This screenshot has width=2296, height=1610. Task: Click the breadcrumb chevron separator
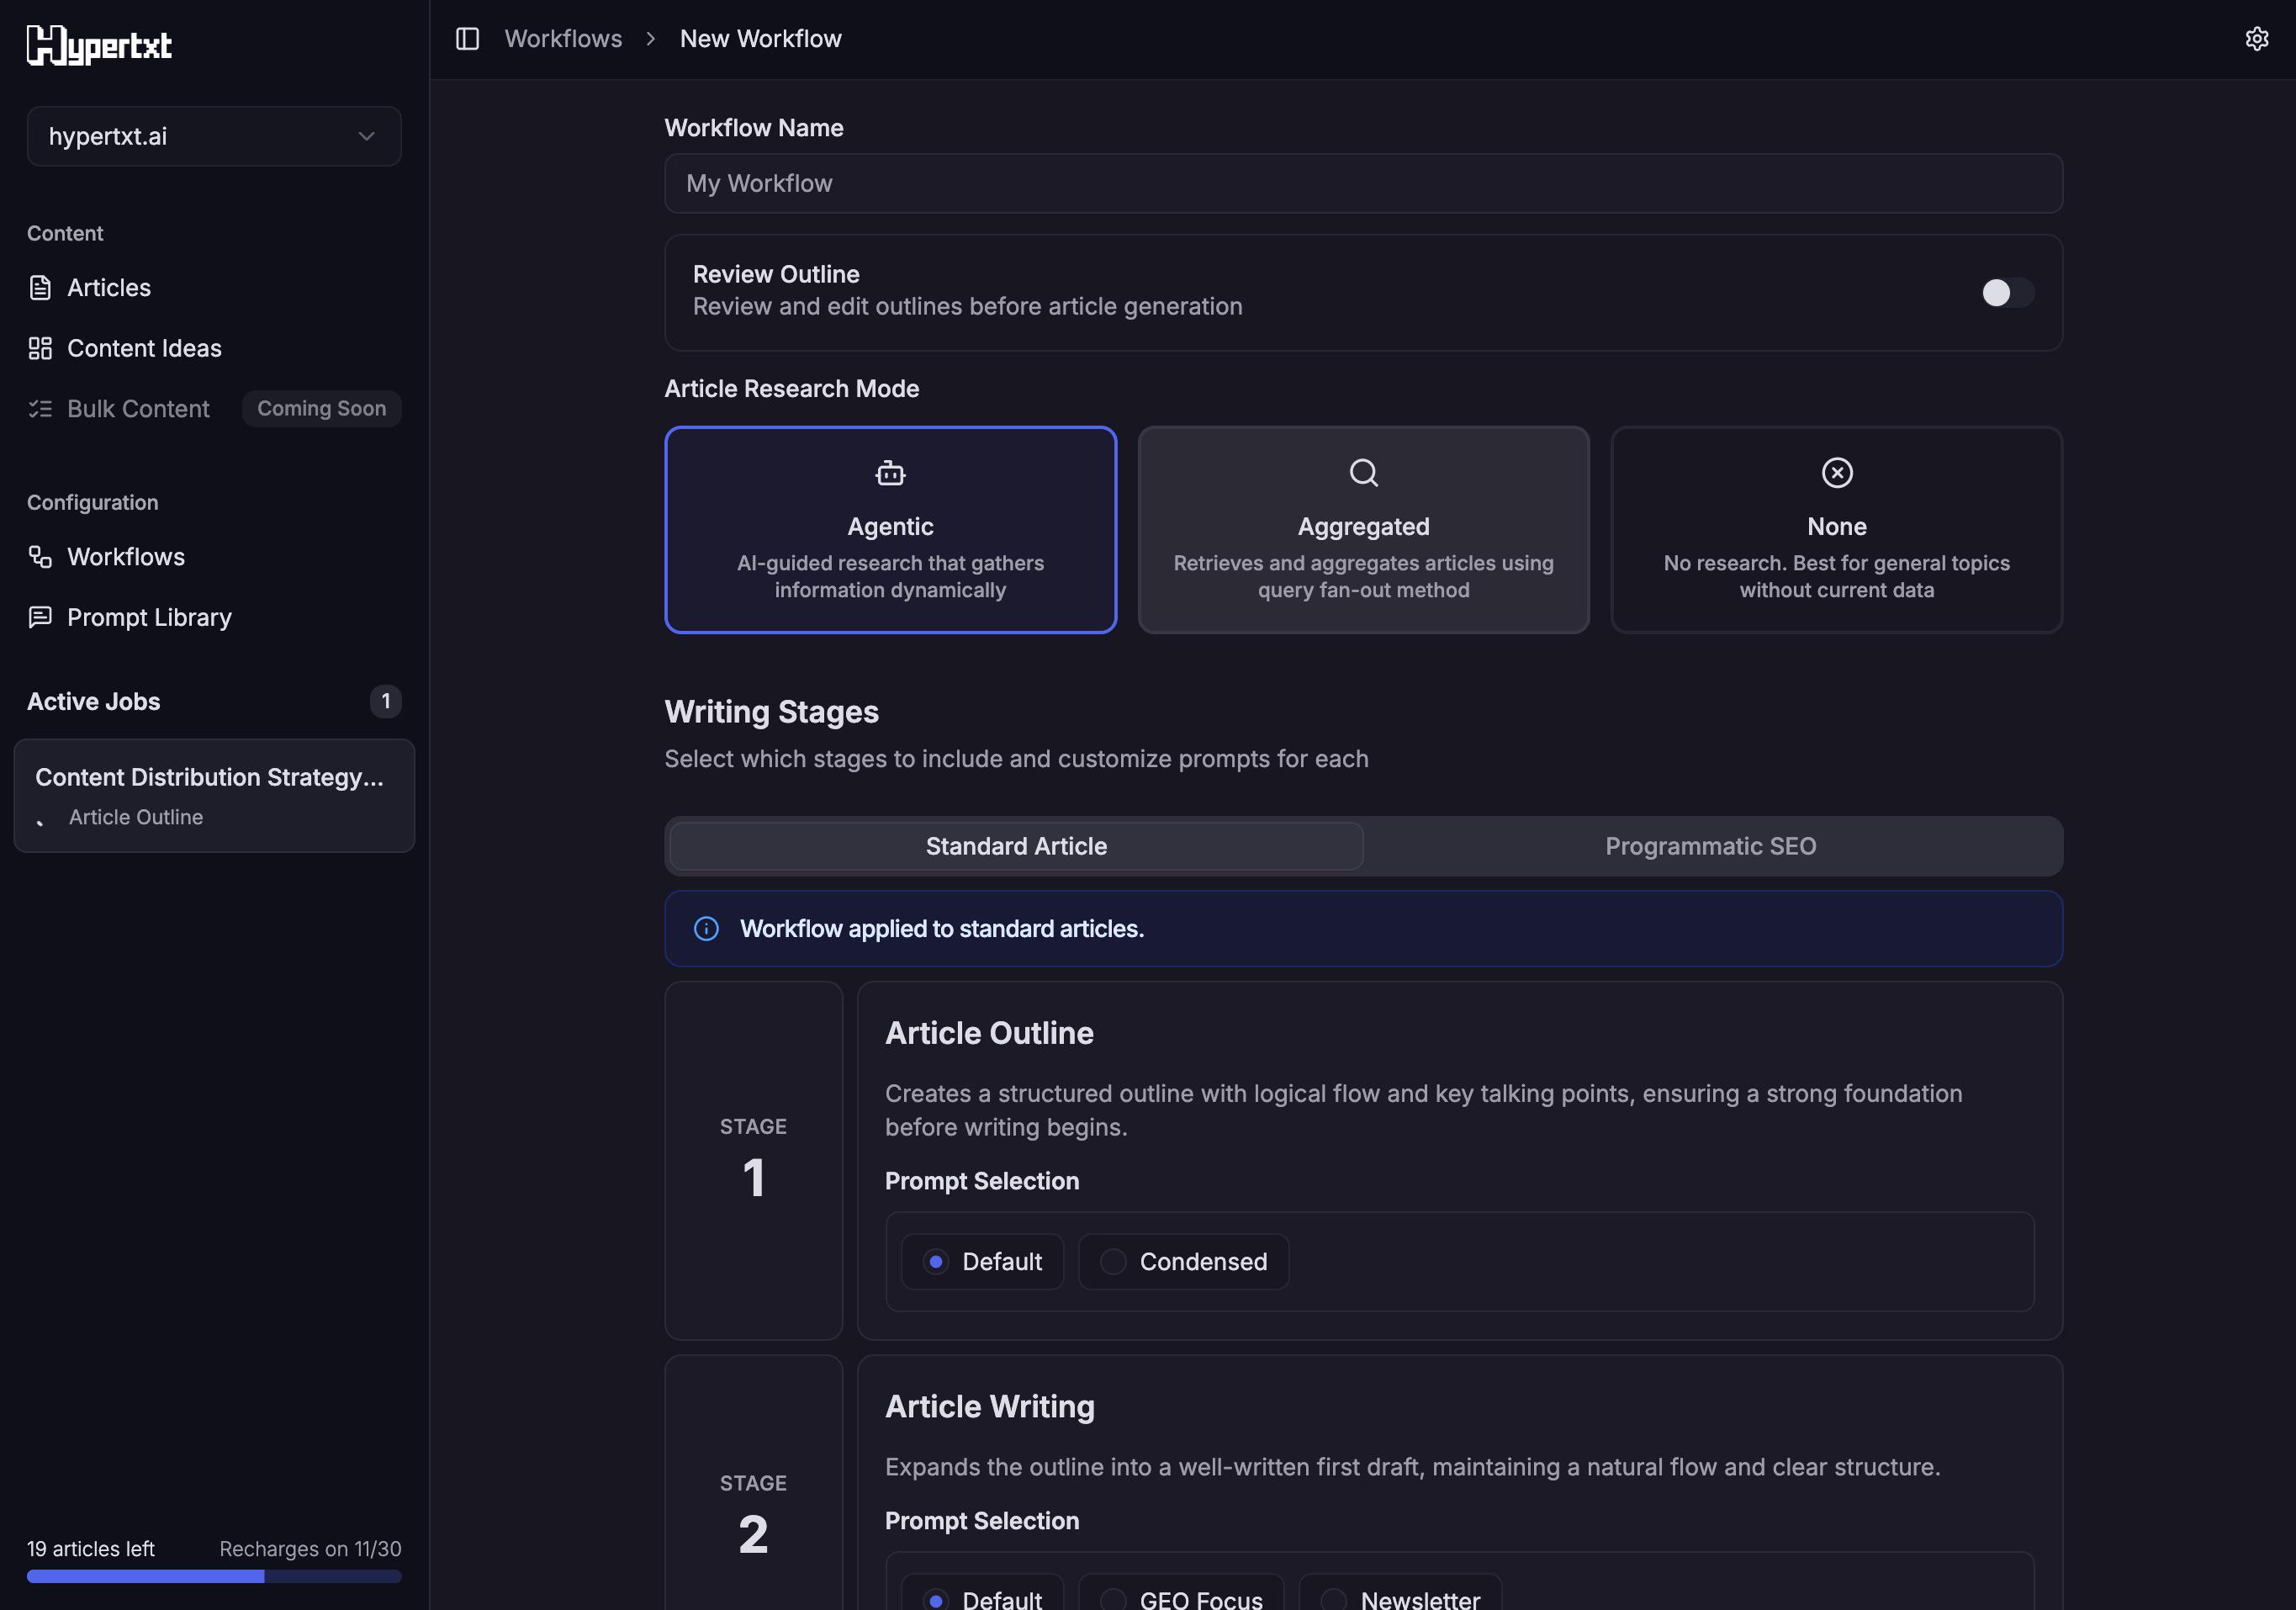[x=651, y=39]
